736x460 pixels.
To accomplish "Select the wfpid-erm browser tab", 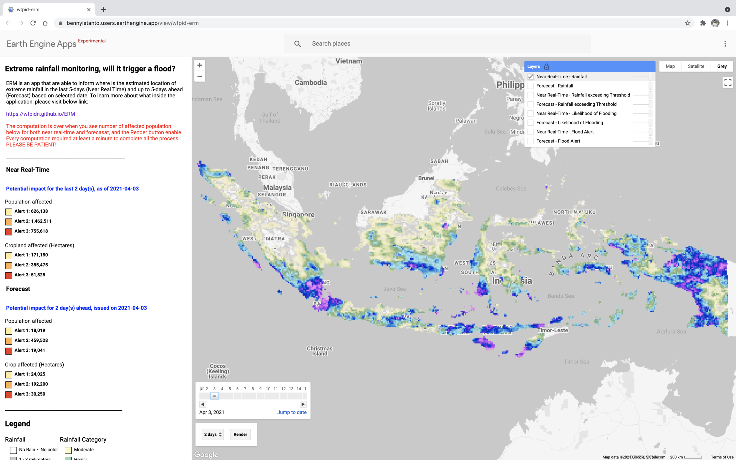I will coord(49,10).
